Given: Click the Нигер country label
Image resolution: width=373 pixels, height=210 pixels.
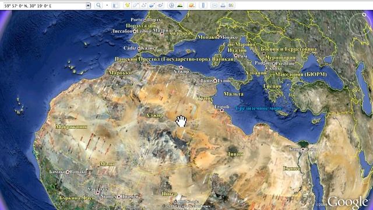Looking at the screenshot, I should coord(170,194).
